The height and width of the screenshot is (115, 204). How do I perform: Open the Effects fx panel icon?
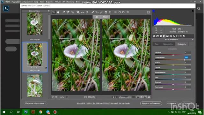tap(174, 36)
